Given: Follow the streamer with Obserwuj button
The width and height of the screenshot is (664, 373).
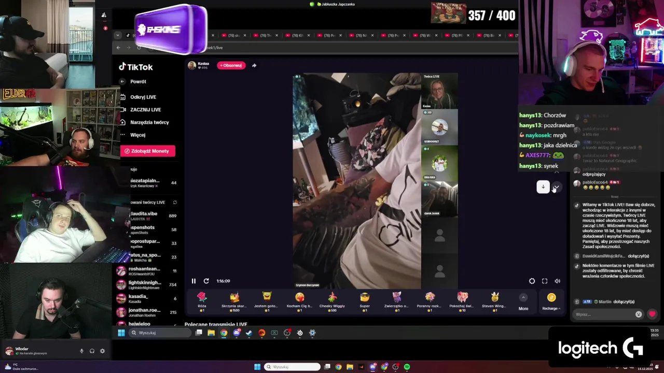Looking at the screenshot, I should click(x=231, y=65).
